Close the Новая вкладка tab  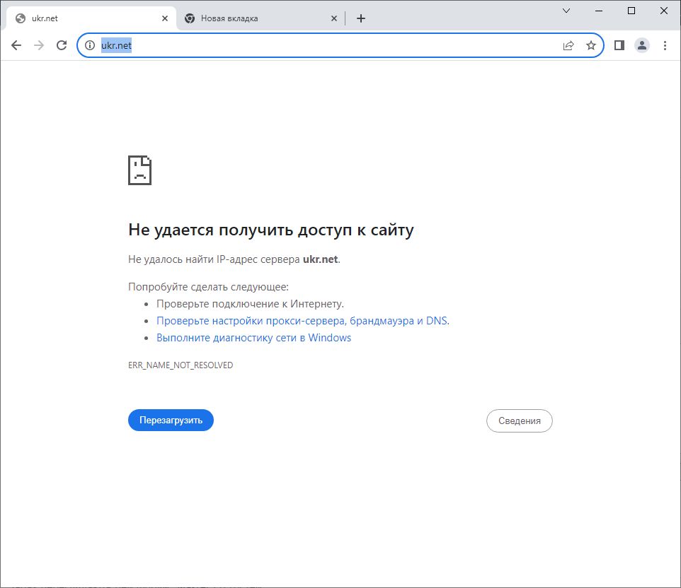pyautogui.click(x=334, y=18)
